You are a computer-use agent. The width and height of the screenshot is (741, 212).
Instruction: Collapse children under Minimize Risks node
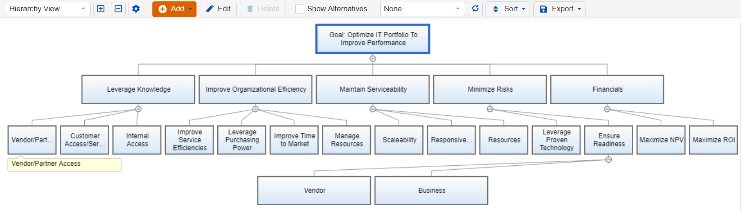(490, 109)
